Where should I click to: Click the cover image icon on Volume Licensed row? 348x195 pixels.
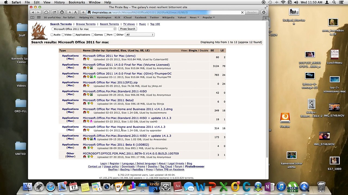[x=91, y=68]
